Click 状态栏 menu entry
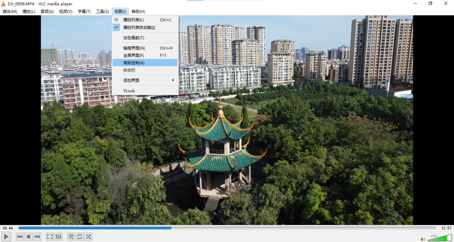Image resolution: width=454 pixels, height=242 pixels. click(129, 70)
